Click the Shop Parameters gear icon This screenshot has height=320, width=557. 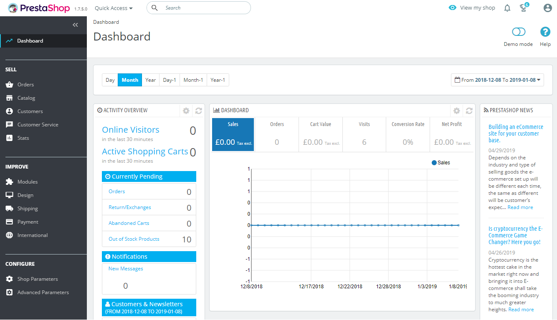tap(9, 279)
